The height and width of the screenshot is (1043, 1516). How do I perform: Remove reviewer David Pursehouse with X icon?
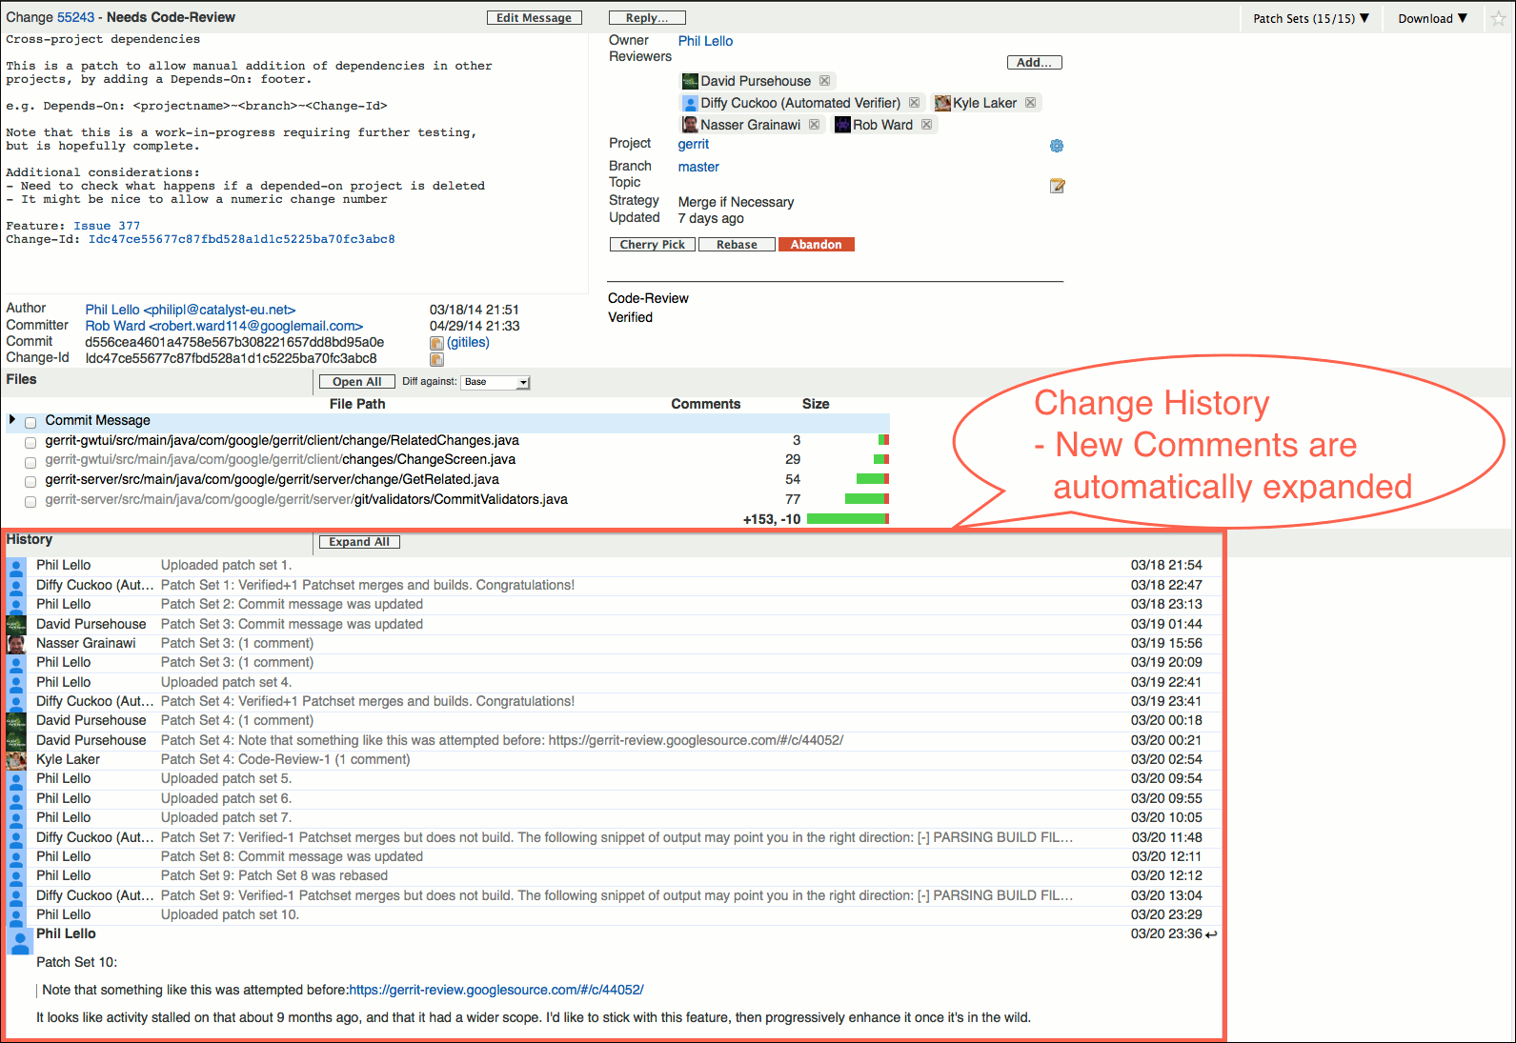pyautogui.click(x=825, y=81)
